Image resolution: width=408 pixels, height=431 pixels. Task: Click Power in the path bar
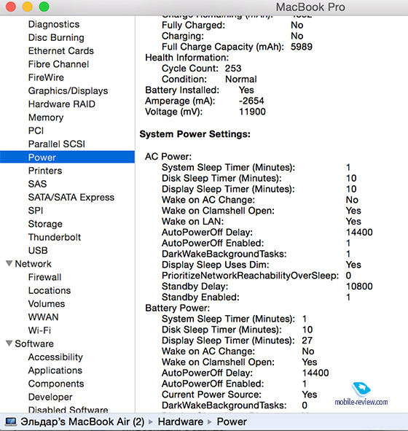tap(232, 422)
